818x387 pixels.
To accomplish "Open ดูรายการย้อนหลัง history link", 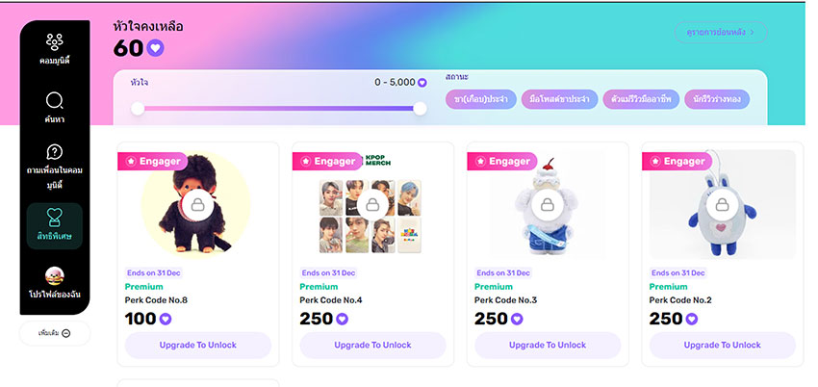I will point(721,33).
